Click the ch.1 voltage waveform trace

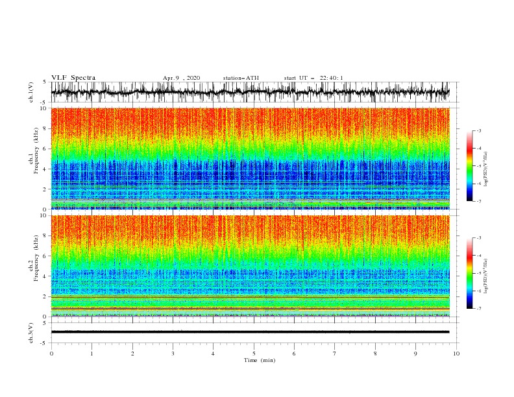point(250,92)
